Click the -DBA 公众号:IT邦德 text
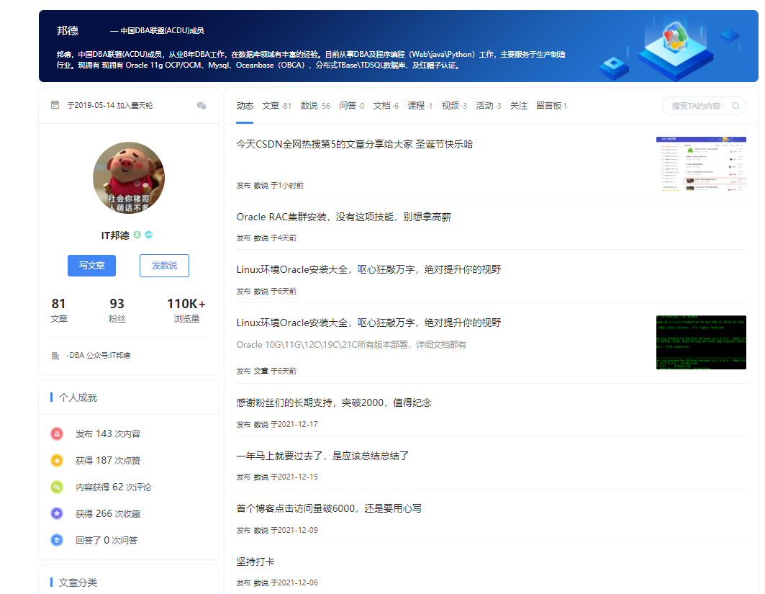This screenshot has width=765, height=594. point(98,356)
